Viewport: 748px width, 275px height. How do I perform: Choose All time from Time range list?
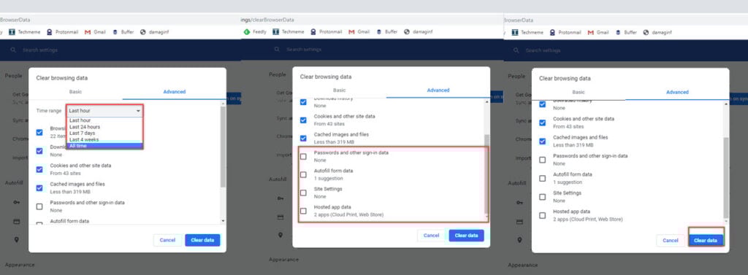(104, 146)
